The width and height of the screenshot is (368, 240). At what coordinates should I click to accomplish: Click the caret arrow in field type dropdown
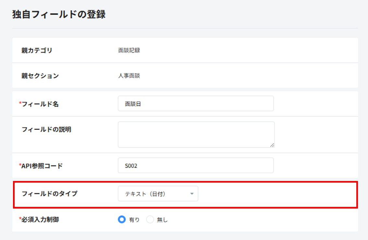click(192, 194)
